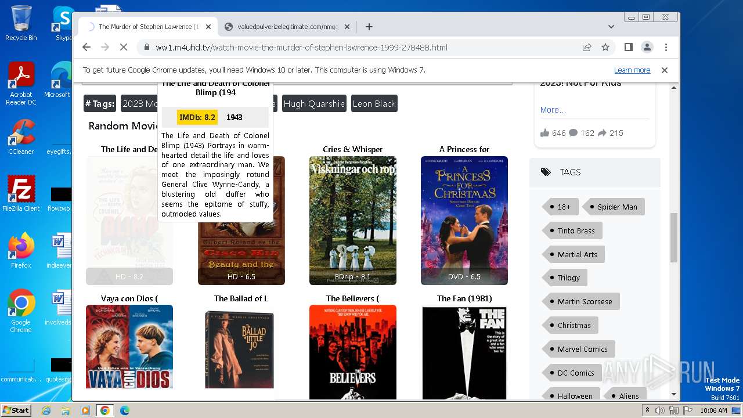This screenshot has width=743, height=418.
Task: Stop loading the page with X button
Action: coord(123,48)
